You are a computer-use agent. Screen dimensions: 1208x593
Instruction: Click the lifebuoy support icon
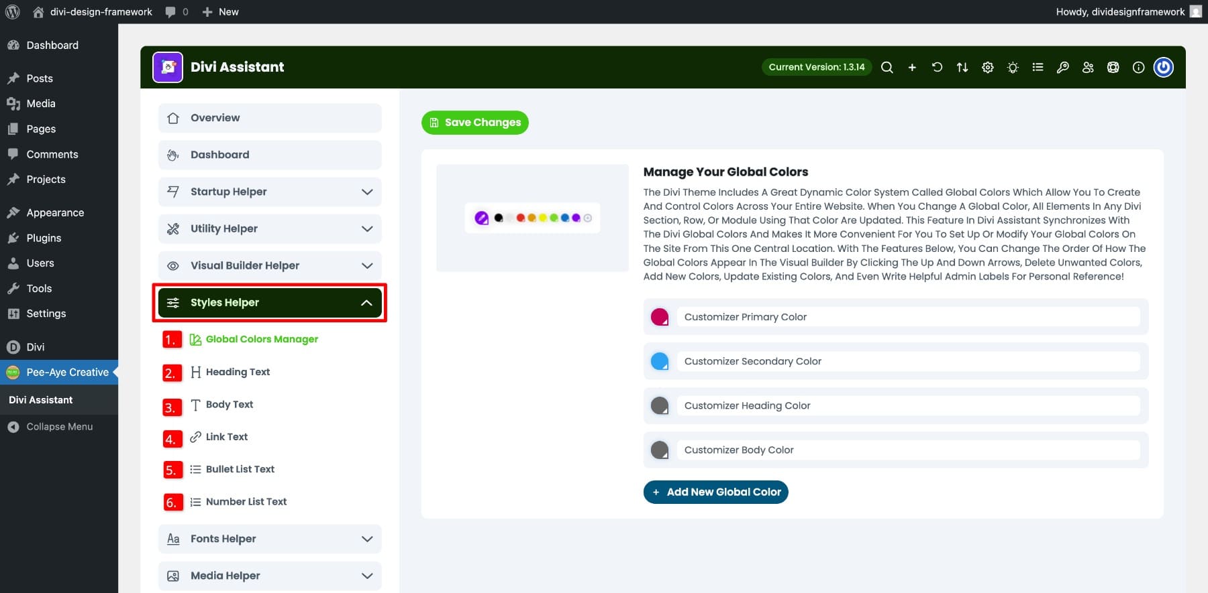1113,67
